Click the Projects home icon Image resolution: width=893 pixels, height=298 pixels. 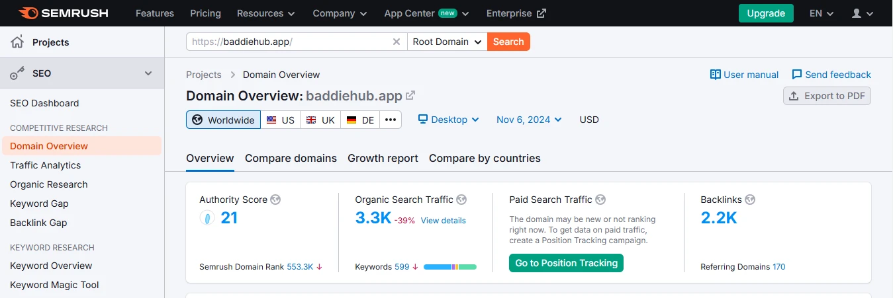click(x=17, y=42)
